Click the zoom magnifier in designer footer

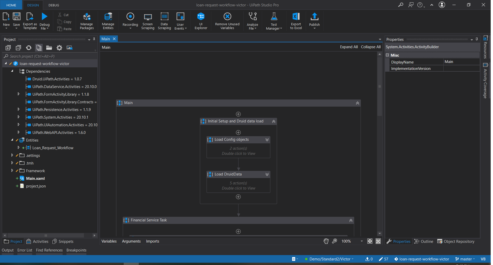[335, 241]
